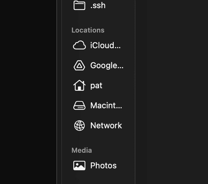Click the sidebar's right divider line
Screen dimensions: 208x184
click(x=135, y=94)
